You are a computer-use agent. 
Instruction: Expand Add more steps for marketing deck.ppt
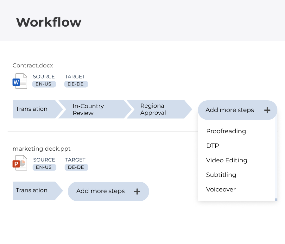click(x=100, y=191)
